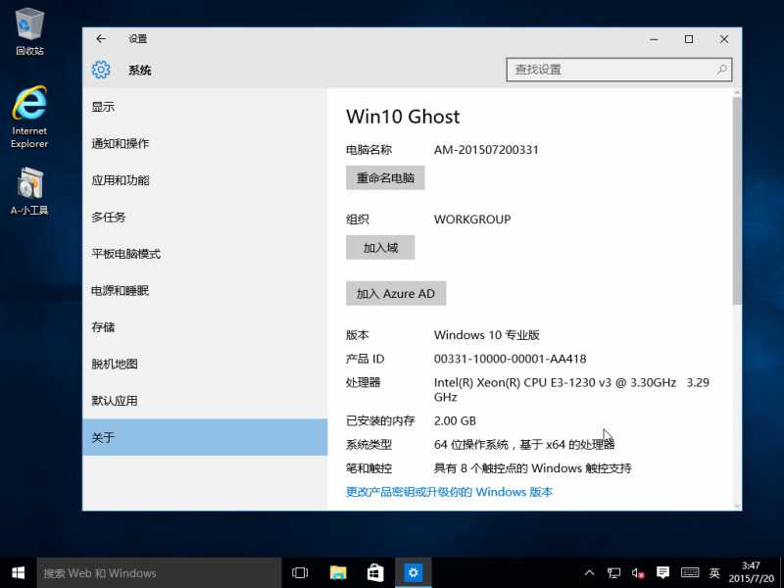Minimize the Settings window
The image size is (784, 588).
[654, 39]
